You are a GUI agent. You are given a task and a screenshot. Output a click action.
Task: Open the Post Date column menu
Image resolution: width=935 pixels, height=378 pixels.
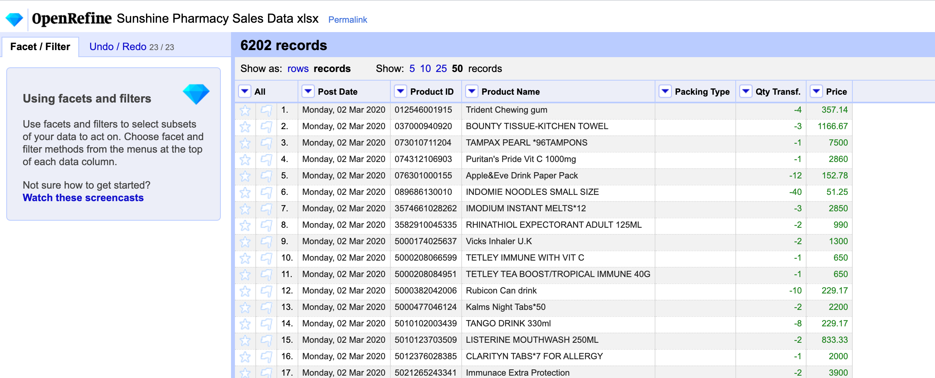coord(308,92)
